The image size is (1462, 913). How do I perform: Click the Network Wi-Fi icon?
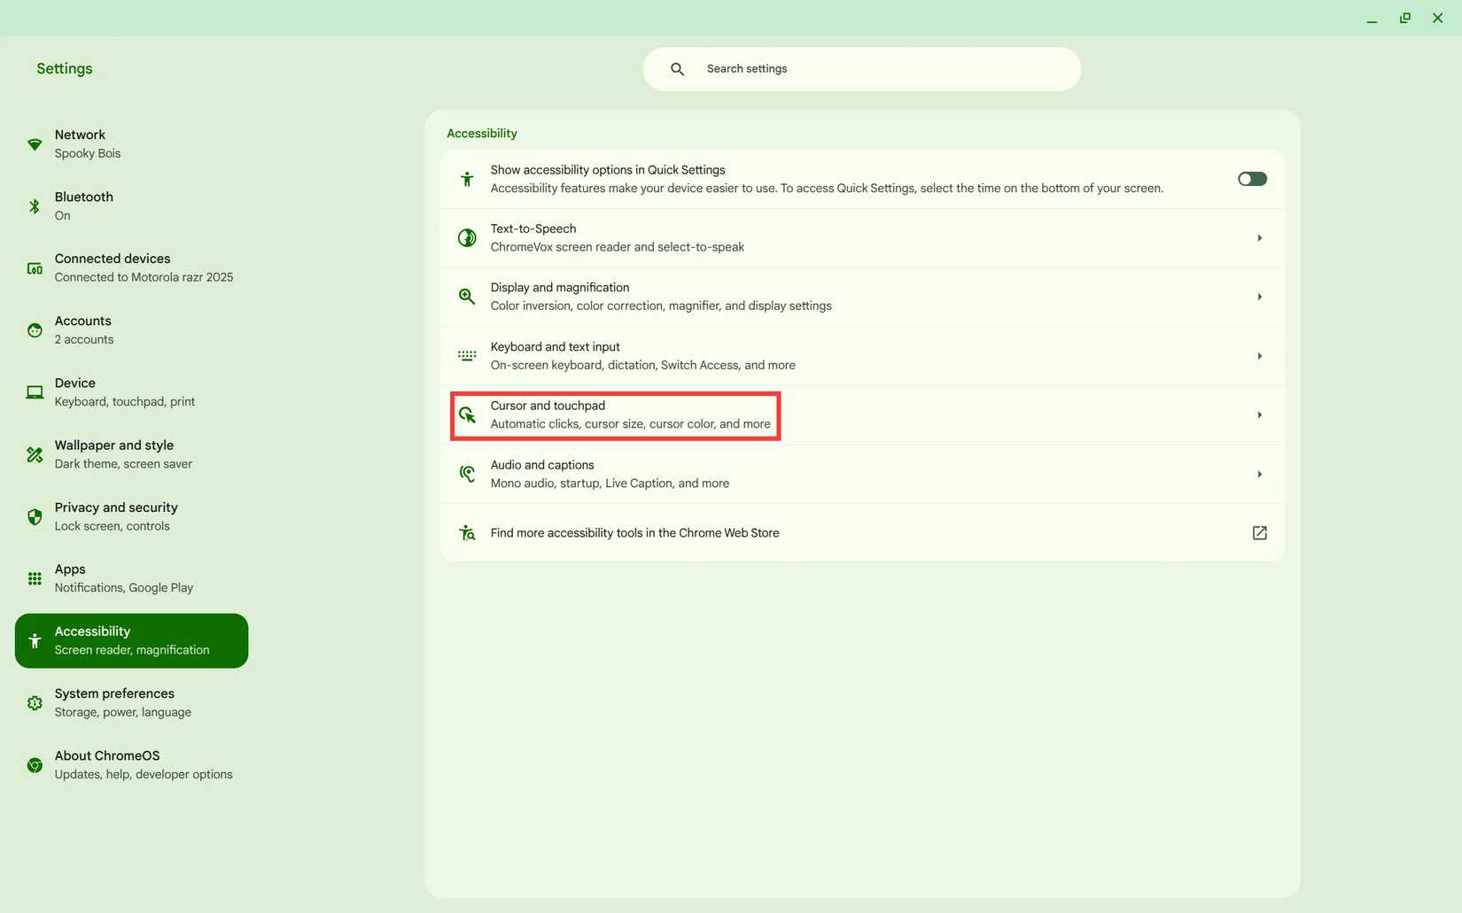coord(34,143)
